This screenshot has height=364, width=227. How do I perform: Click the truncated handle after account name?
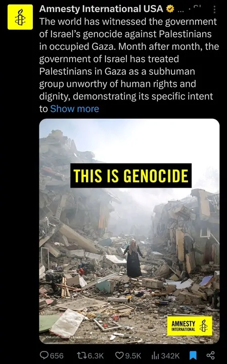180,10
